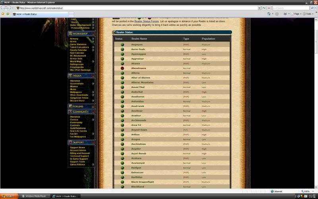Click the site favicon in address bar
The image size is (318, 199).
tap(18, 8)
